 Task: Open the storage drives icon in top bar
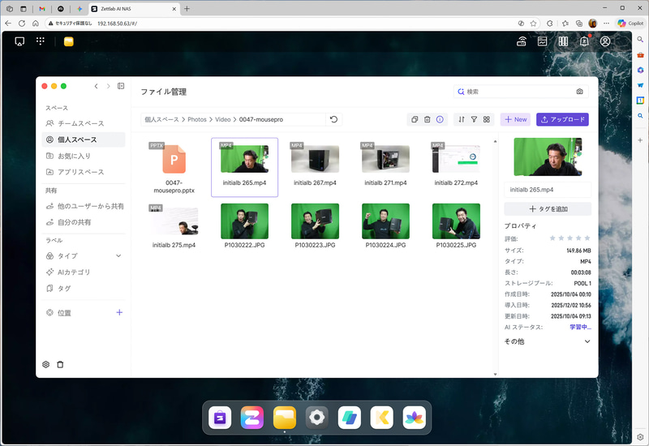[563, 41]
